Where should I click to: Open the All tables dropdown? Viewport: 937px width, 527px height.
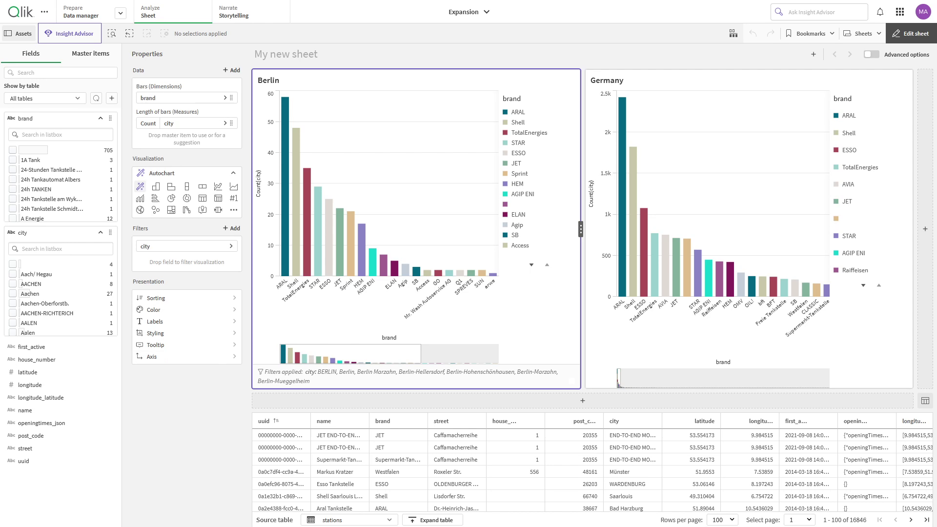tap(45, 98)
